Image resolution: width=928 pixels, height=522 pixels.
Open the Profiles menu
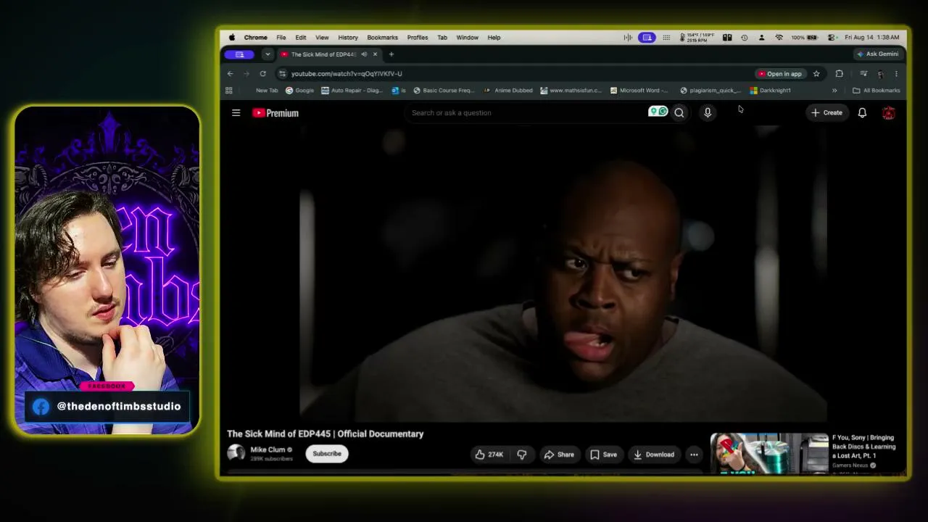click(418, 38)
